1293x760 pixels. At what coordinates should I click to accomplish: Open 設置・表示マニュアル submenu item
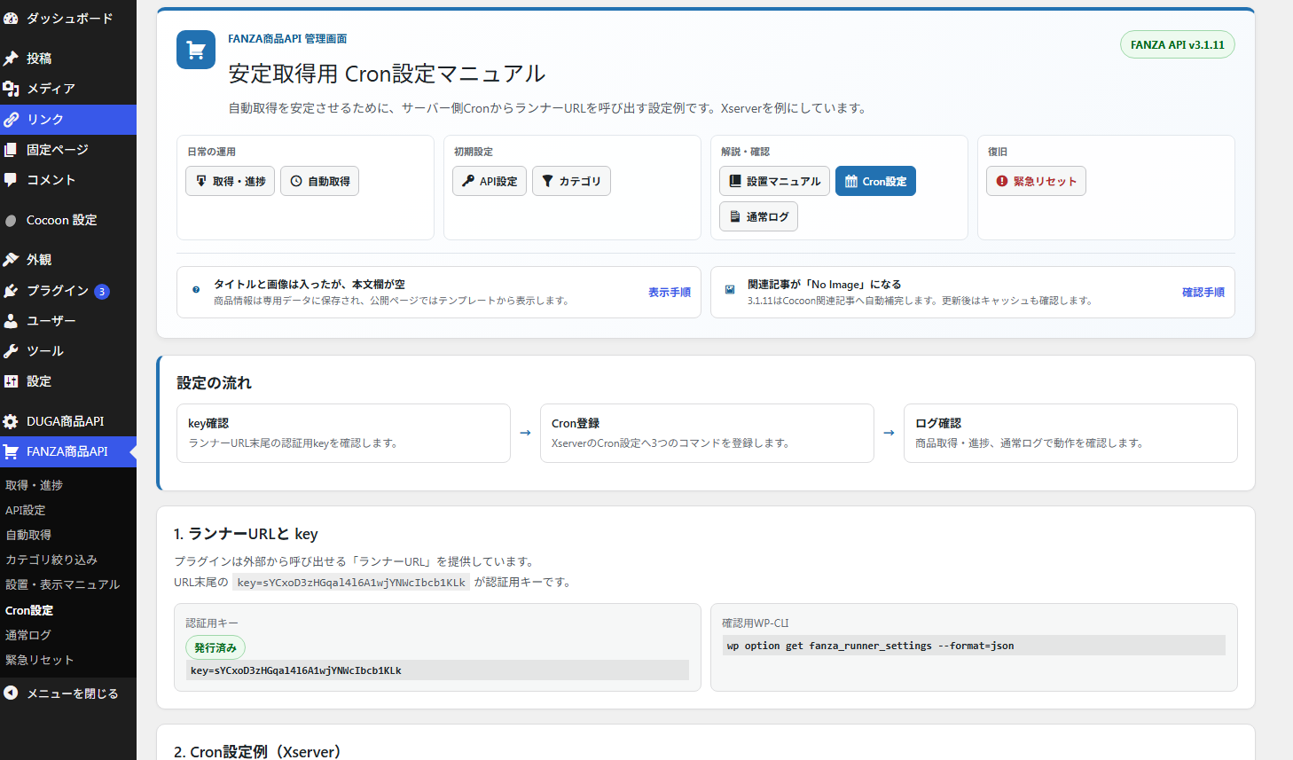coord(68,584)
